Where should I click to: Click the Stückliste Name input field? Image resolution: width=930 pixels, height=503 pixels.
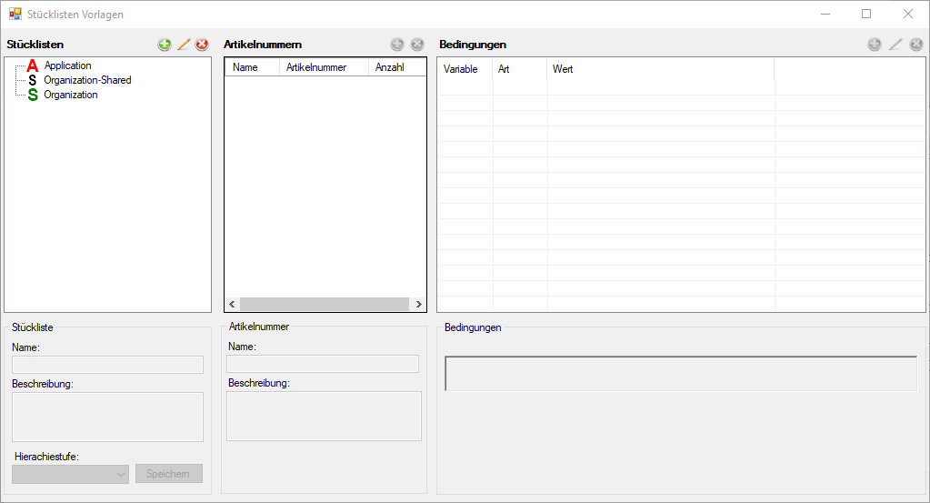pyautogui.click(x=107, y=364)
